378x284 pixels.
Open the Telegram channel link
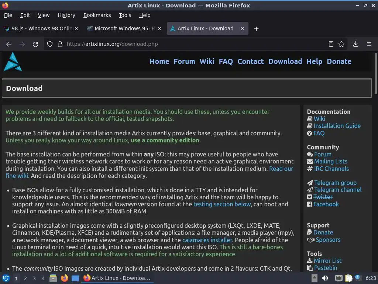pos(338,190)
